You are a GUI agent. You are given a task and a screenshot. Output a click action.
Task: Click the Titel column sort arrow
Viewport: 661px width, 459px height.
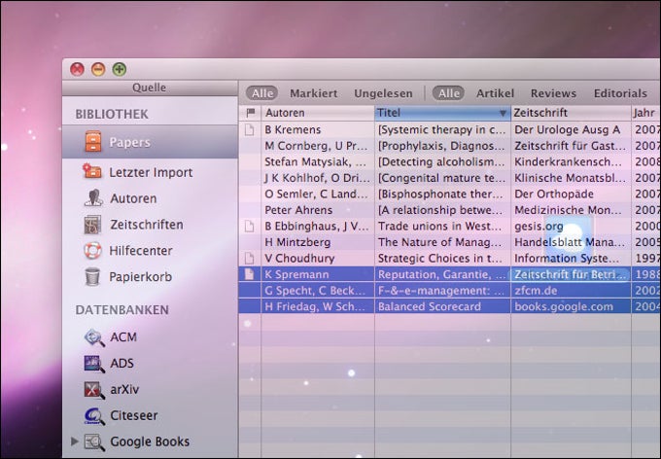(x=503, y=113)
